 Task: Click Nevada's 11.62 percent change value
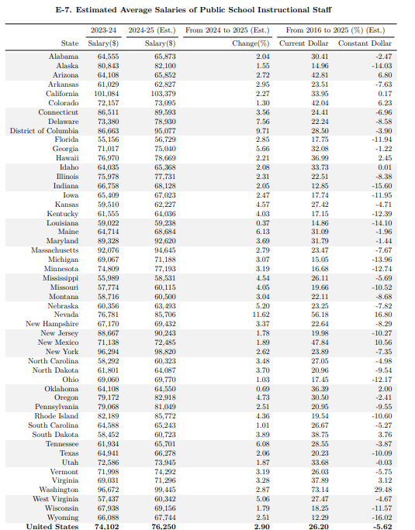261,315
